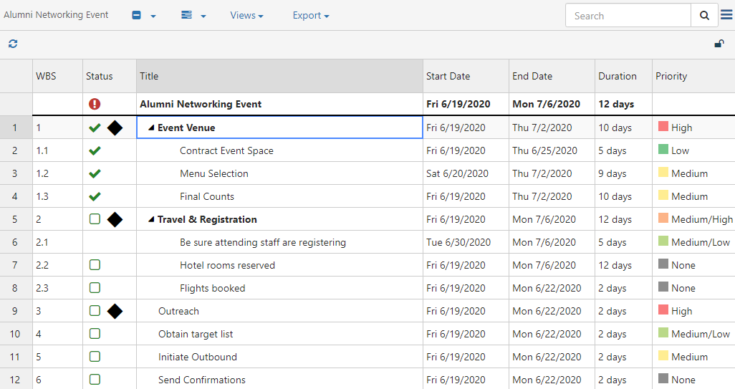
Task: Check the status box for Hotel rooms reserved
Action: (x=95, y=266)
